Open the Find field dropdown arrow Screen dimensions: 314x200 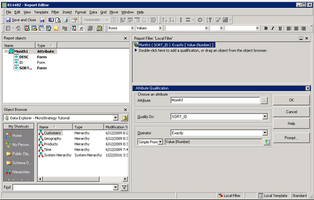coord(116,187)
